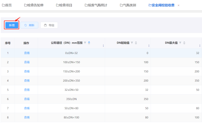Click 查看 for row 150≤DN<200
The width and height of the screenshot is (202, 123).
[x=27, y=71]
